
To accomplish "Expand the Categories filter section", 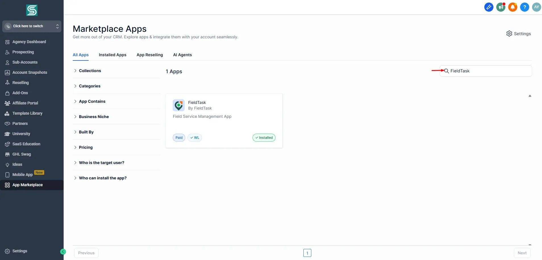I will 89,86.
